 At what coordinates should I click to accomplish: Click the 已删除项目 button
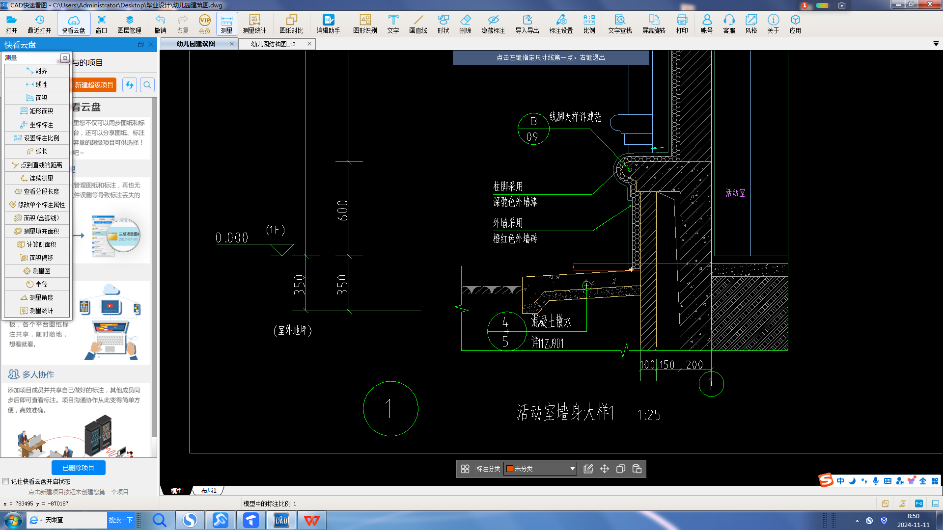(x=79, y=468)
